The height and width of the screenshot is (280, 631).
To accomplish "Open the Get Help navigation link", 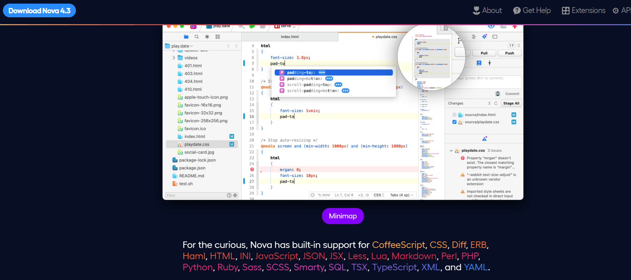I will click(x=532, y=10).
